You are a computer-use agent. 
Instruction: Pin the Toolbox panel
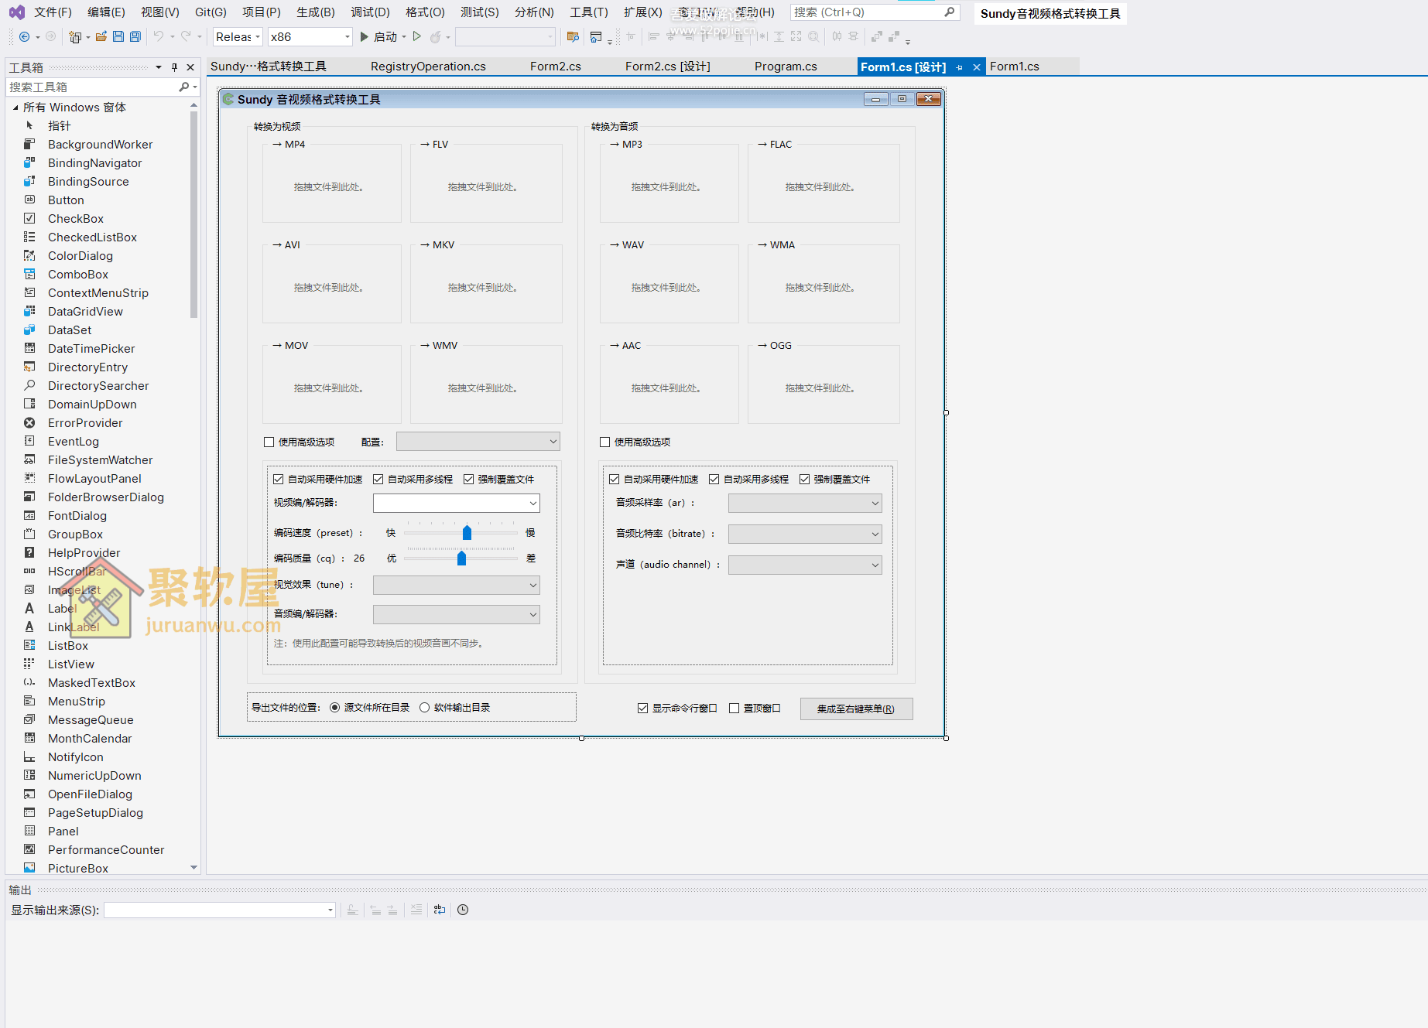coord(175,67)
